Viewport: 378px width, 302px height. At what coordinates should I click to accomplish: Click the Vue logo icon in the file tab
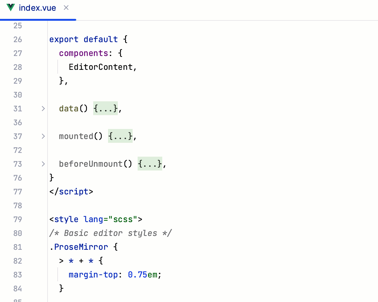tap(10, 8)
